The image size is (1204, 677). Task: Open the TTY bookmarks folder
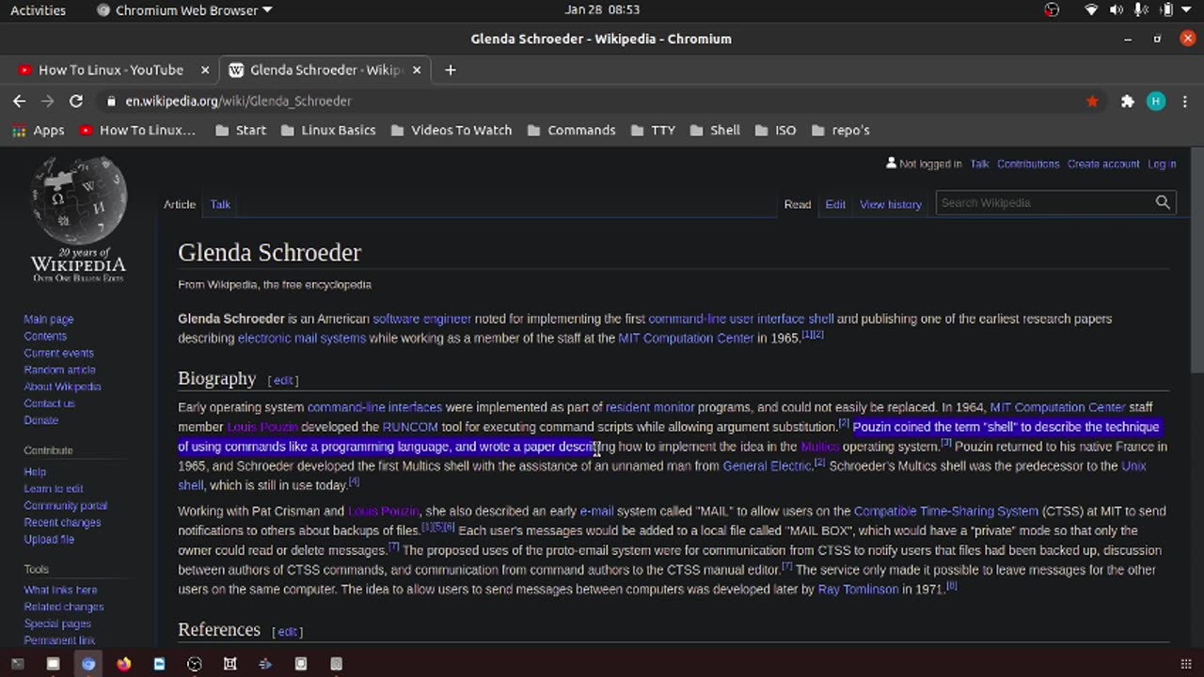(653, 130)
